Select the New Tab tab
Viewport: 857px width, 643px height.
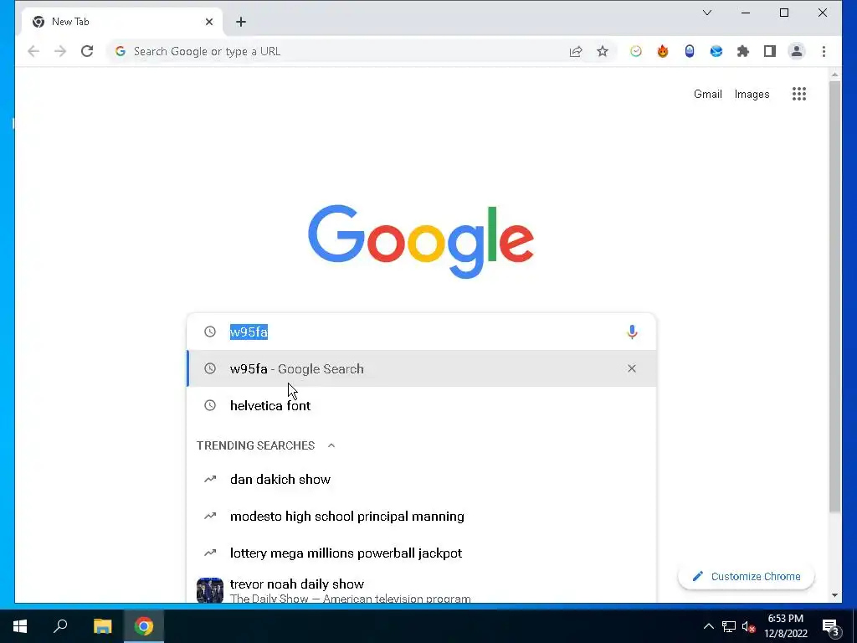click(x=122, y=22)
